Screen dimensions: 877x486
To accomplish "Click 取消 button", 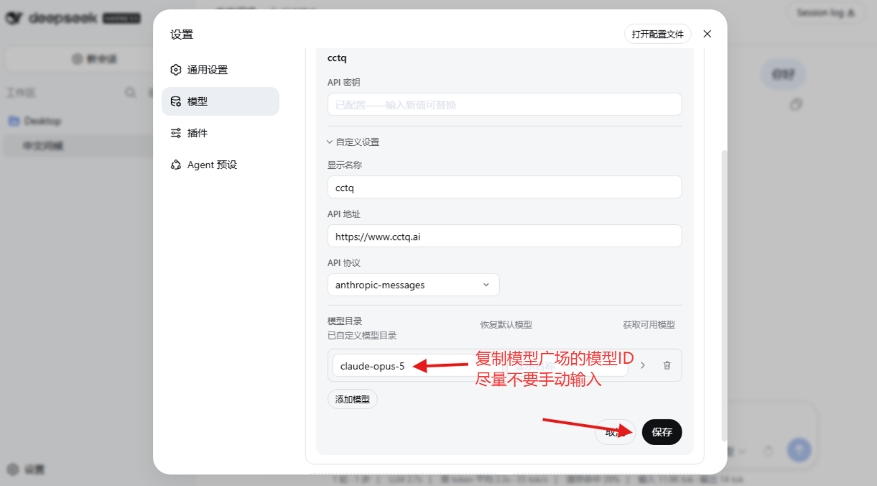I will click(x=616, y=432).
